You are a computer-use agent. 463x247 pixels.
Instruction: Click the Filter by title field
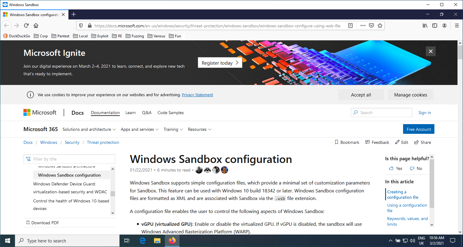pos(69,159)
